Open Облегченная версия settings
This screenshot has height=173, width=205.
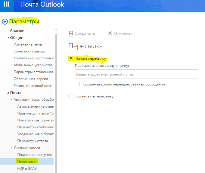(31, 79)
